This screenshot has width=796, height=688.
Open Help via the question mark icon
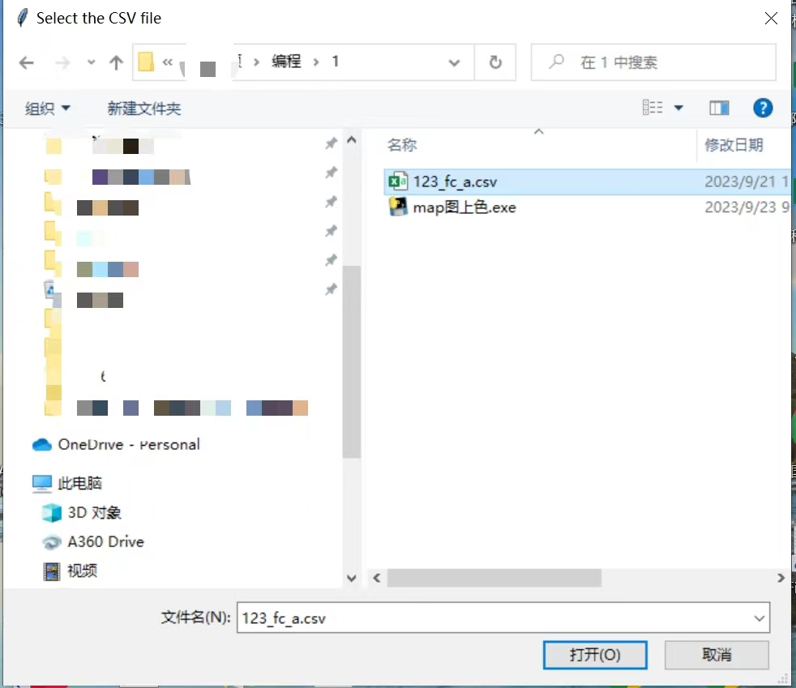coord(763,107)
